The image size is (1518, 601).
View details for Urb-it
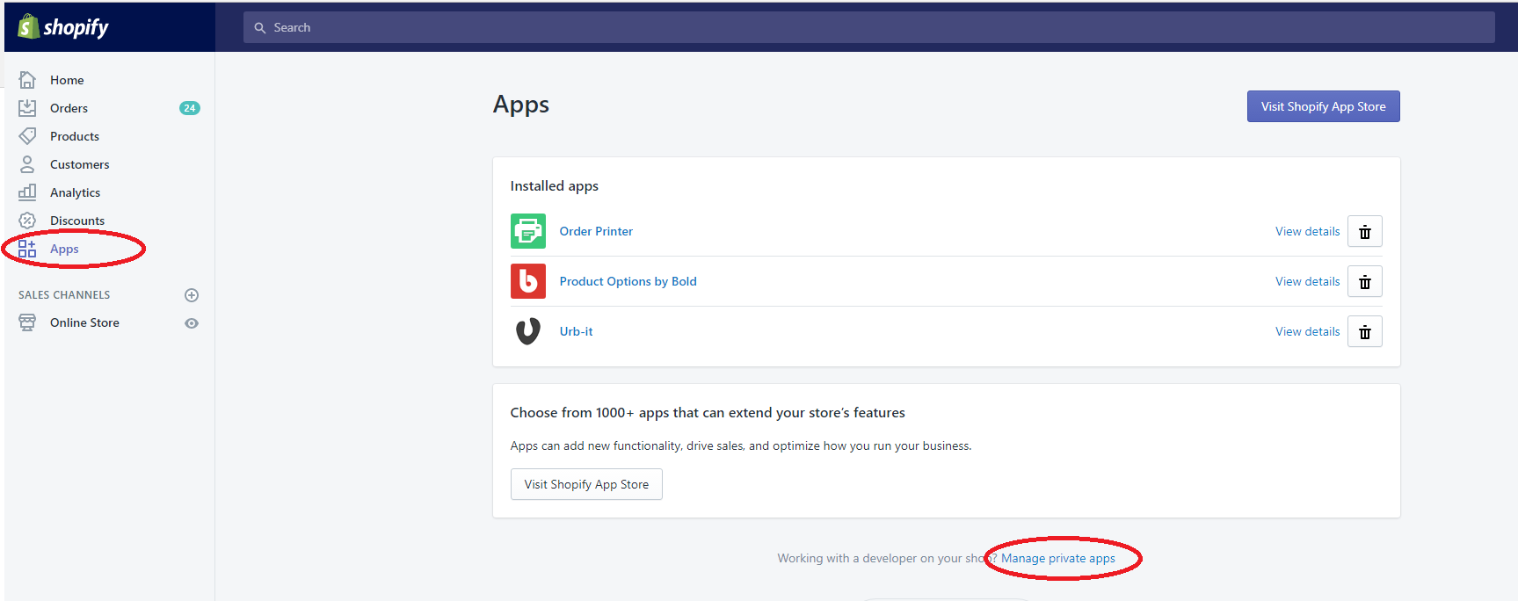pos(1308,331)
